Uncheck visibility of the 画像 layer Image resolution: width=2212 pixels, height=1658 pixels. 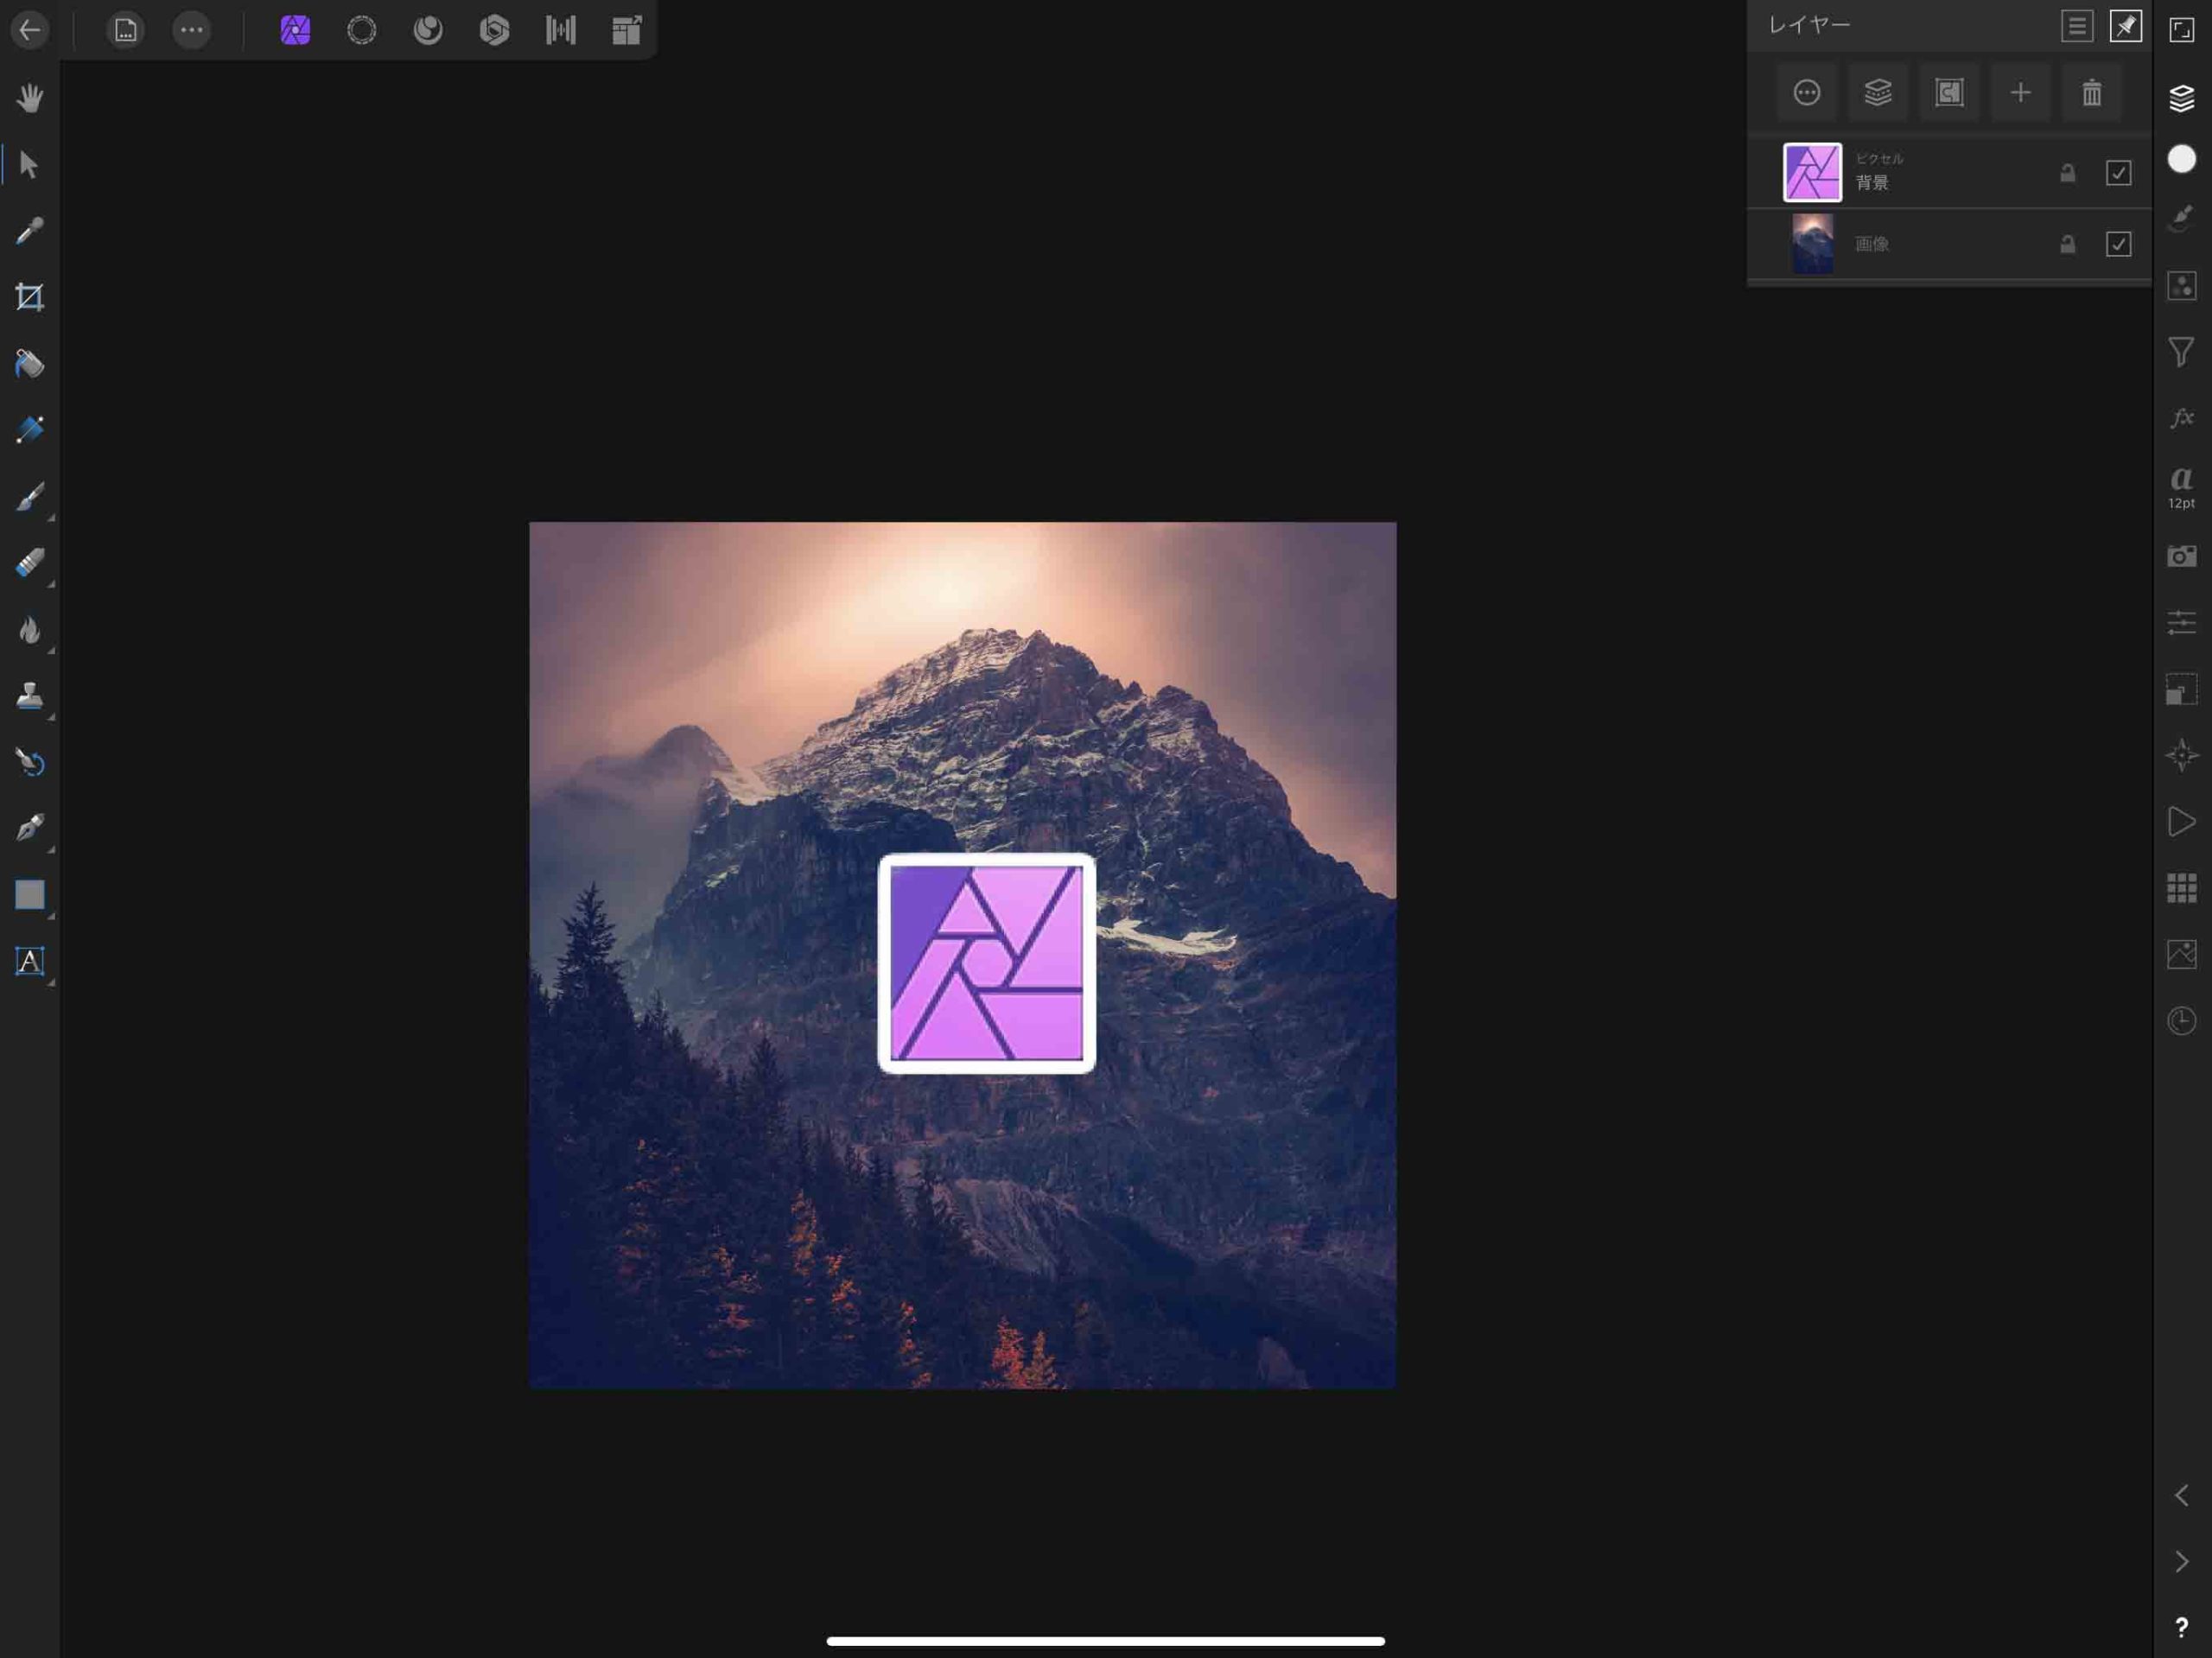click(2118, 244)
